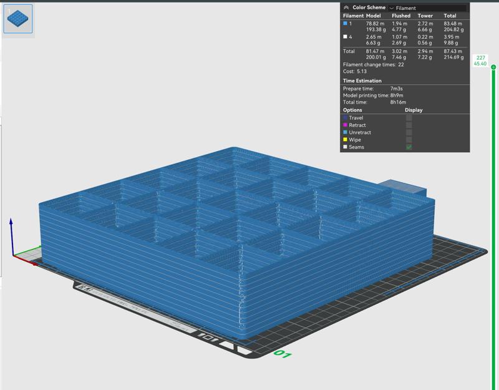
Task: Select the filament 1 row in the table
Action: point(374,26)
